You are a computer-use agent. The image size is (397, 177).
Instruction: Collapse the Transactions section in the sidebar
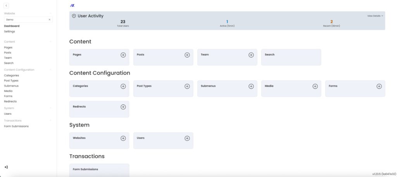(51, 121)
